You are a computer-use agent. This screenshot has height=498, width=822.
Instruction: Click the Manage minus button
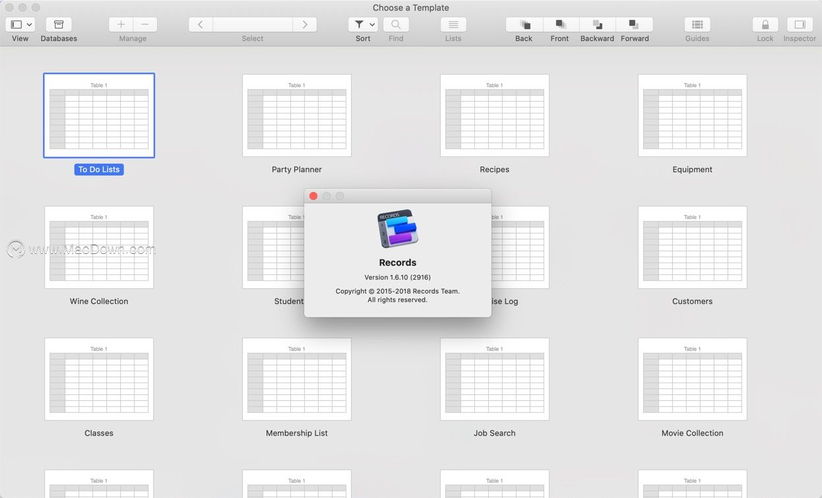(145, 24)
